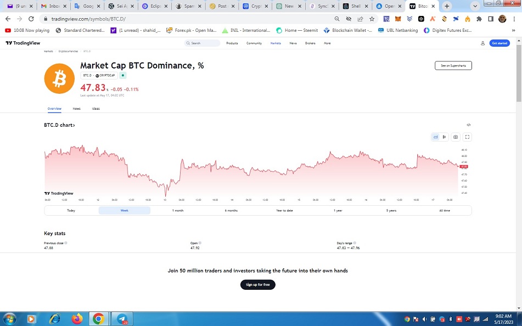
Task: Select the Today time range
Action: tap(71, 210)
